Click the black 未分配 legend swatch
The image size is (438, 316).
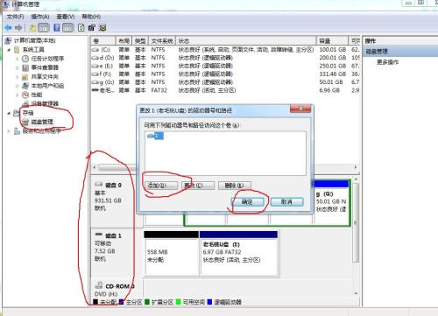tap(95, 302)
